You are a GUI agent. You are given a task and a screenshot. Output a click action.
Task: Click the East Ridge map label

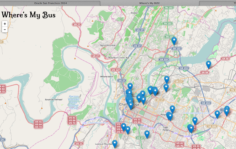[x=166, y=129]
